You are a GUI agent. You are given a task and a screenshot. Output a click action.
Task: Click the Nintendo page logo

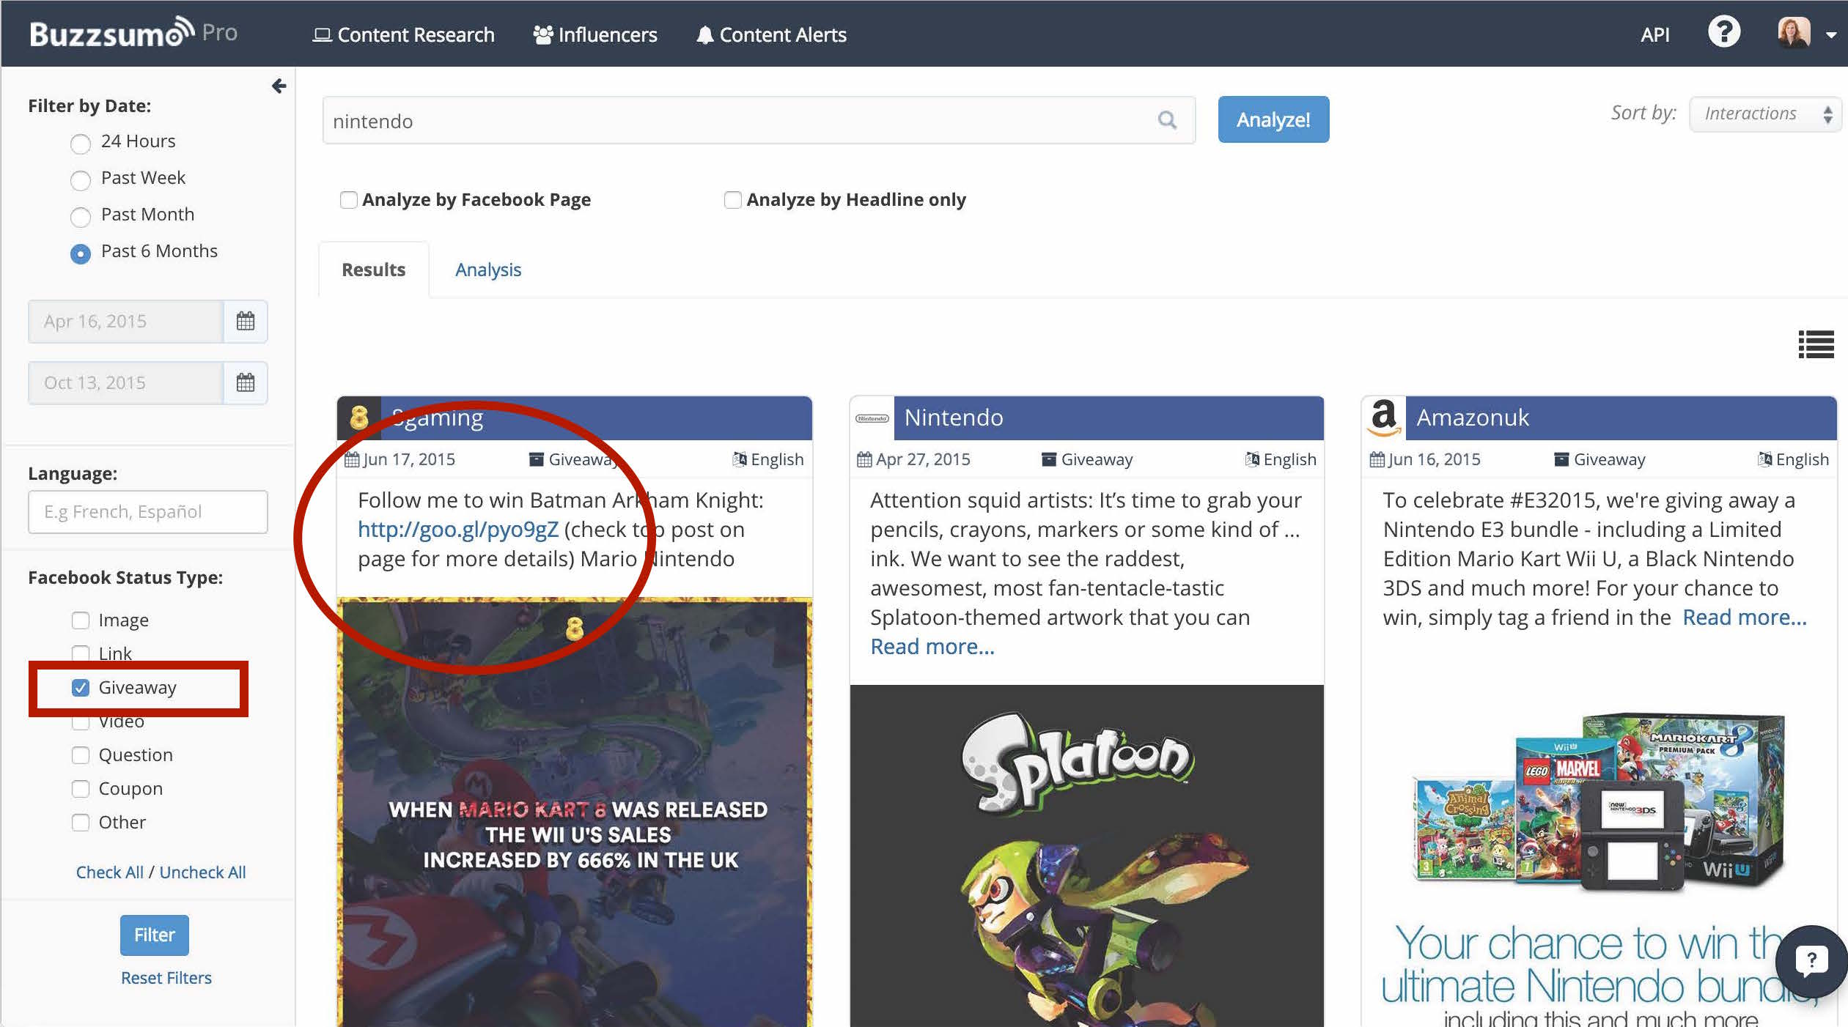[x=872, y=418]
